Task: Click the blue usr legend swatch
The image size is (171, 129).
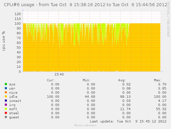Action: (x=6, y=88)
